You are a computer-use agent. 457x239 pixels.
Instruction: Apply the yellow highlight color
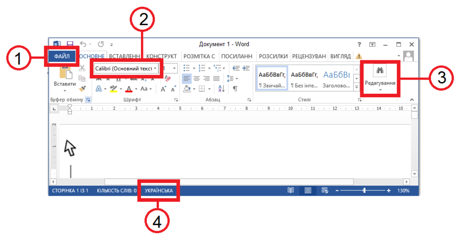(x=113, y=89)
